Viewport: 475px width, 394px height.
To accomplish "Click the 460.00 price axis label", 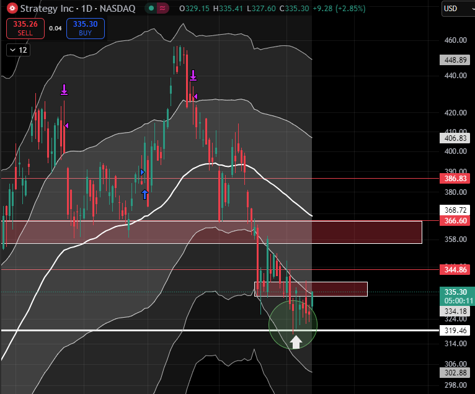I will click(455, 40).
